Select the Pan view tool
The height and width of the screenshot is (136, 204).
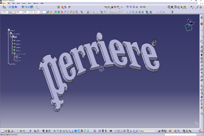(x=61, y=131)
